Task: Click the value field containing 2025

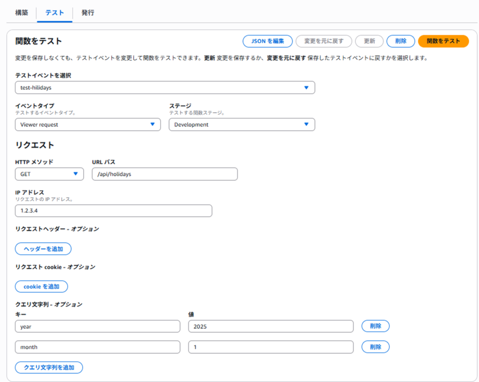Action: (x=270, y=326)
